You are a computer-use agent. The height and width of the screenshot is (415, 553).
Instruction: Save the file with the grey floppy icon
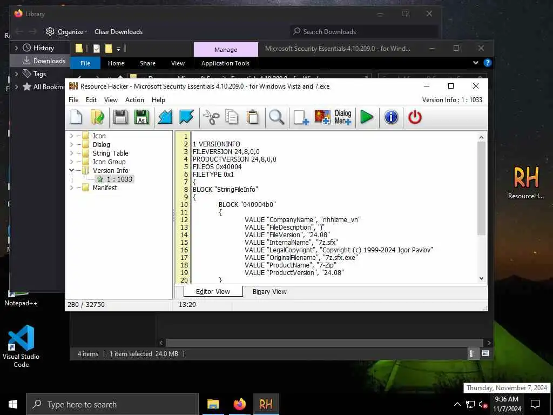pos(120,117)
